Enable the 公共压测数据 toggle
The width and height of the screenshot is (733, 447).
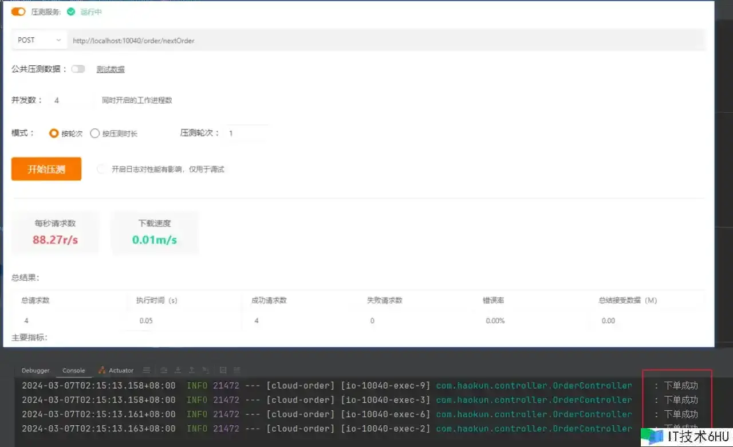[x=78, y=69]
